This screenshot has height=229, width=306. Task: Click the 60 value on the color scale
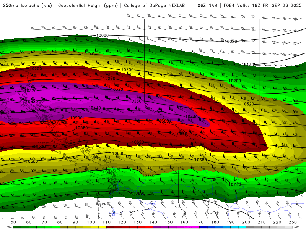tap(29, 222)
